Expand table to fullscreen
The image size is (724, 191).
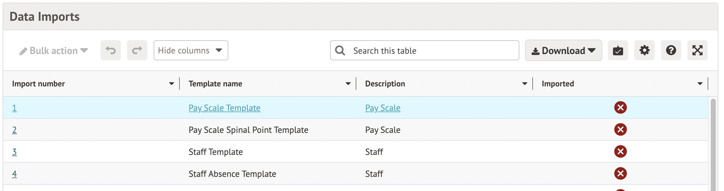pos(697,50)
